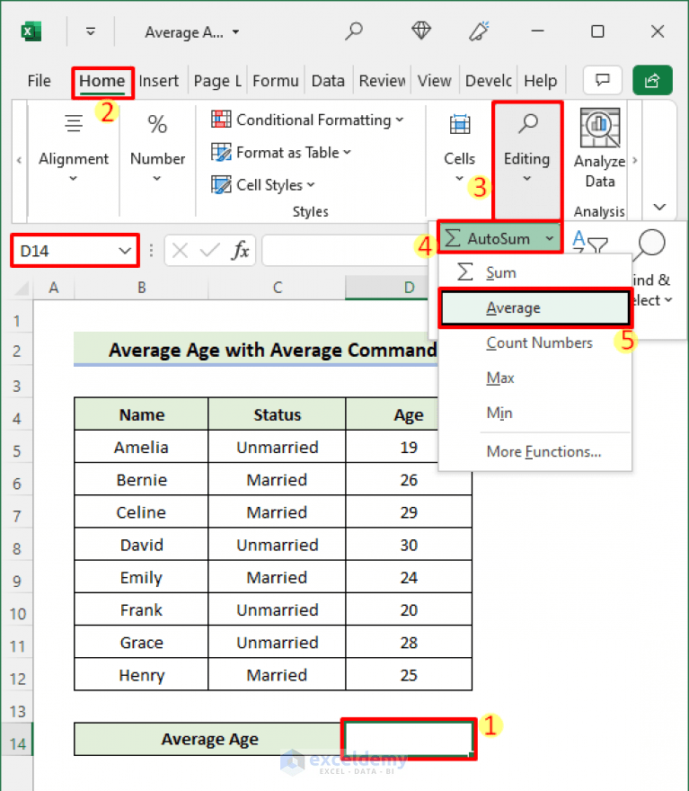
Task: Click the age cell showing 30
Action: pos(409,545)
